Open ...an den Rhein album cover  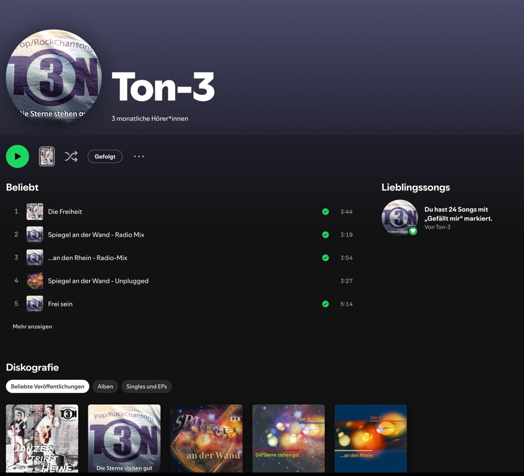pos(371,438)
